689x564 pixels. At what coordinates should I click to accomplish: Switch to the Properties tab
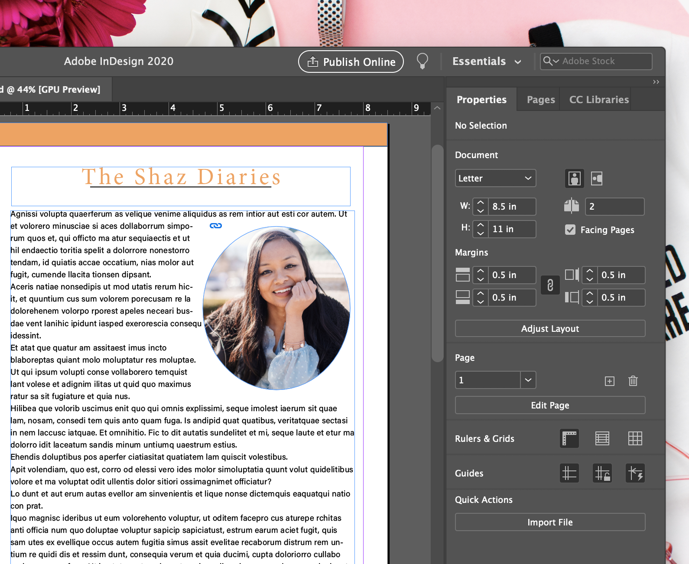click(x=481, y=100)
